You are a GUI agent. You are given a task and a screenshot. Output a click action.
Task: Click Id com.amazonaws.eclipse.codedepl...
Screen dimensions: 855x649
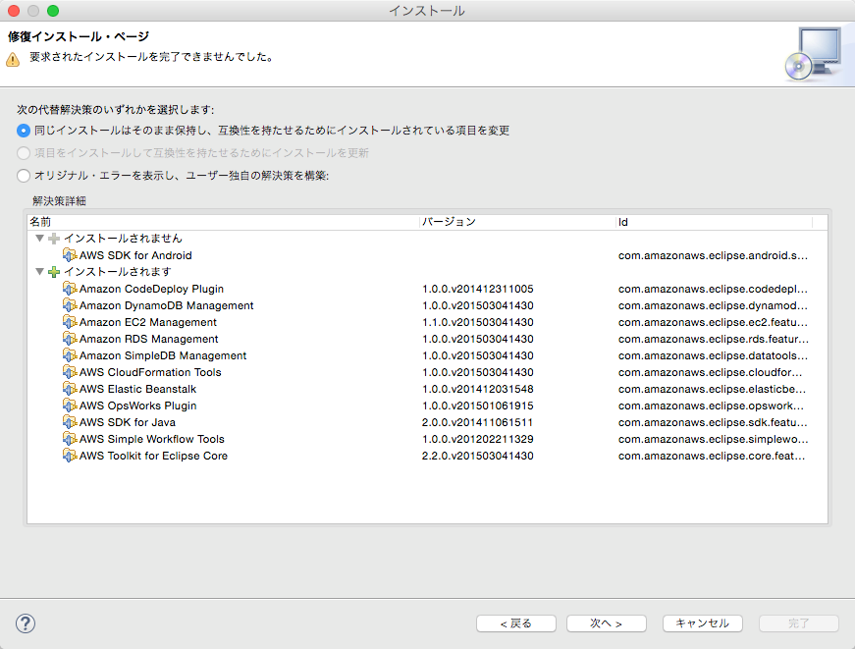714,289
